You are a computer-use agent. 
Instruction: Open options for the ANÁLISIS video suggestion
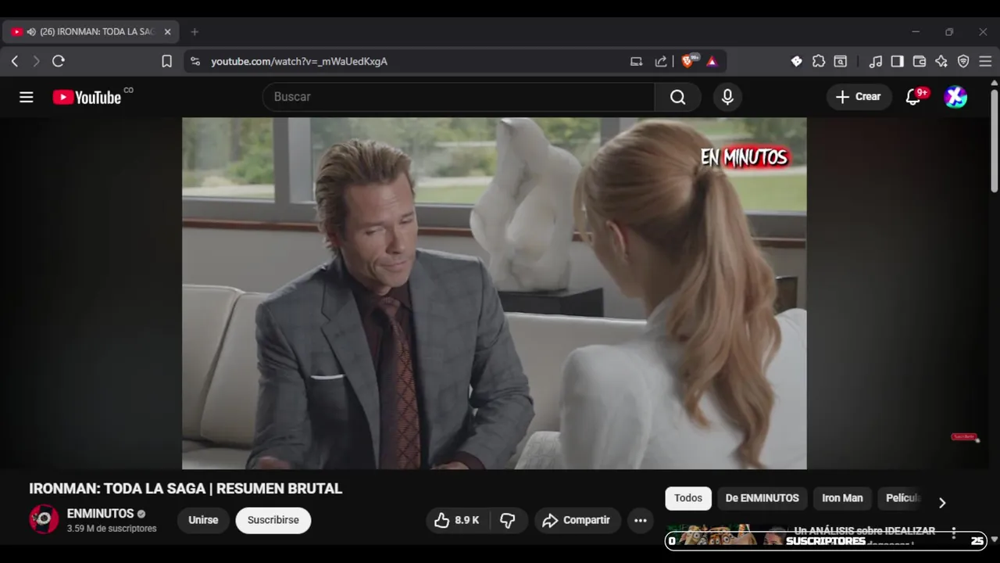click(954, 533)
